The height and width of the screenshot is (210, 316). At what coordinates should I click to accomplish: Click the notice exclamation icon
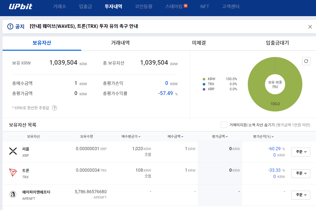point(10,26)
